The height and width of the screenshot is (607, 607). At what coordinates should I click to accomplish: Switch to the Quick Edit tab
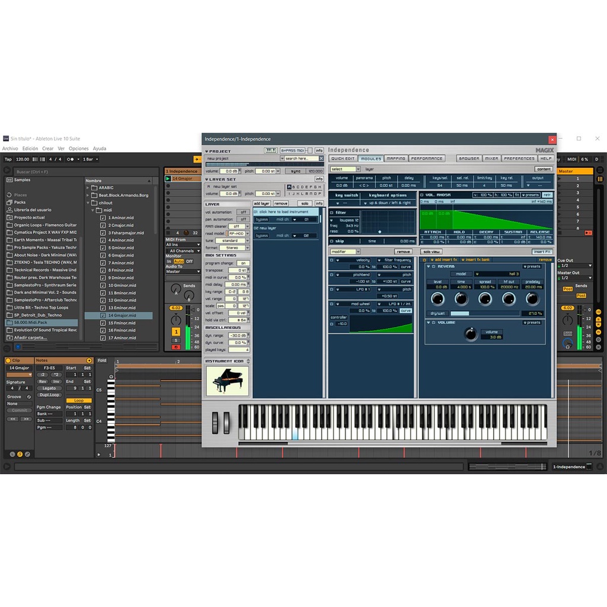[x=343, y=158]
